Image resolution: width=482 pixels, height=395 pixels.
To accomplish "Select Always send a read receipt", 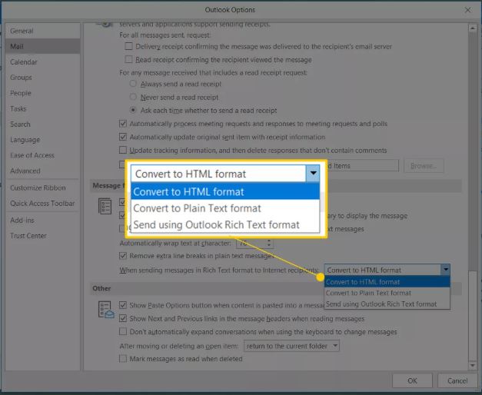I will [133, 84].
